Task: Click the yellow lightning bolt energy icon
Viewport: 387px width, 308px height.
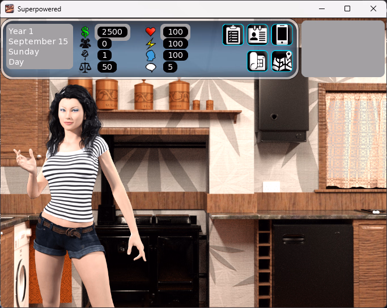Action: point(150,44)
